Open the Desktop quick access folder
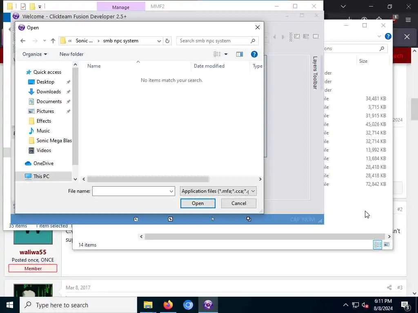 coord(45,82)
